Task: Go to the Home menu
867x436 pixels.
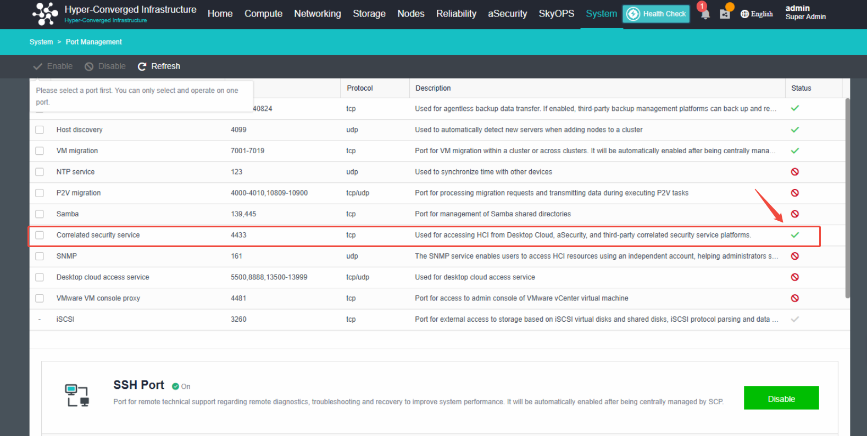Action: [220, 14]
